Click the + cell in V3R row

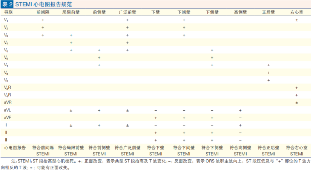click(297, 87)
